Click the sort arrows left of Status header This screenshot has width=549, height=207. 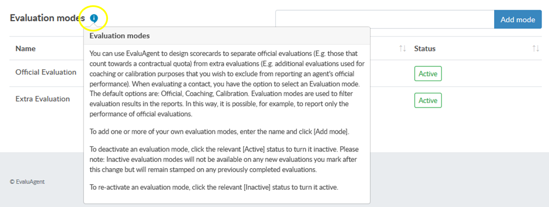pyautogui.click(x=403, y=49)
